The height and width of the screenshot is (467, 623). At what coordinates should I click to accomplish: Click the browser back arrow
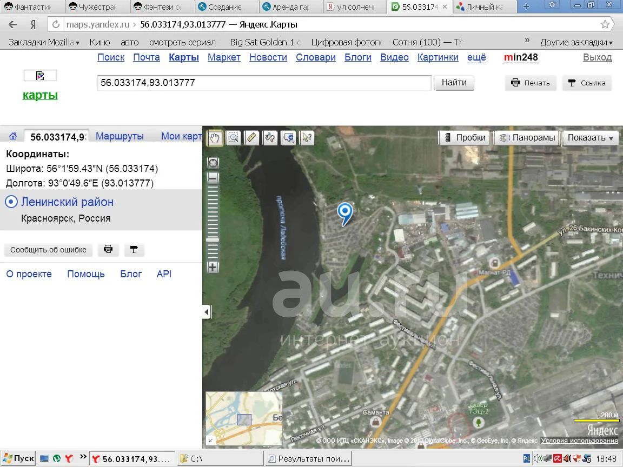[x=13, y=25]
